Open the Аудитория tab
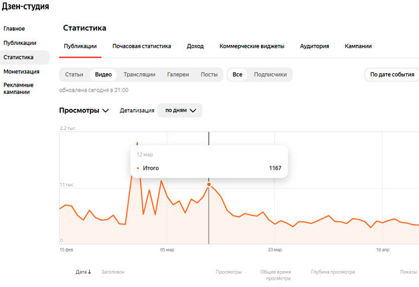 [315, 46]
